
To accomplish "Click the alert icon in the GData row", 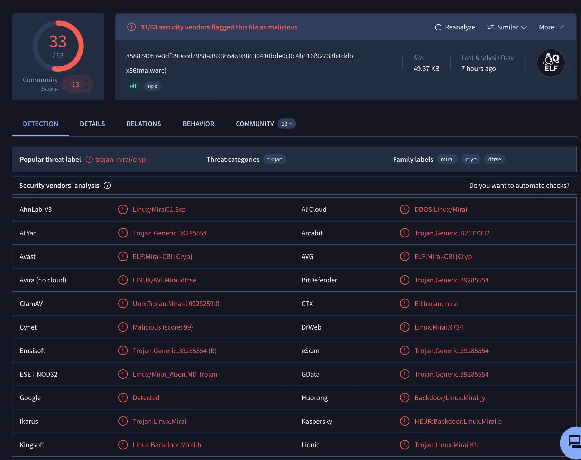I will (405, 374).
